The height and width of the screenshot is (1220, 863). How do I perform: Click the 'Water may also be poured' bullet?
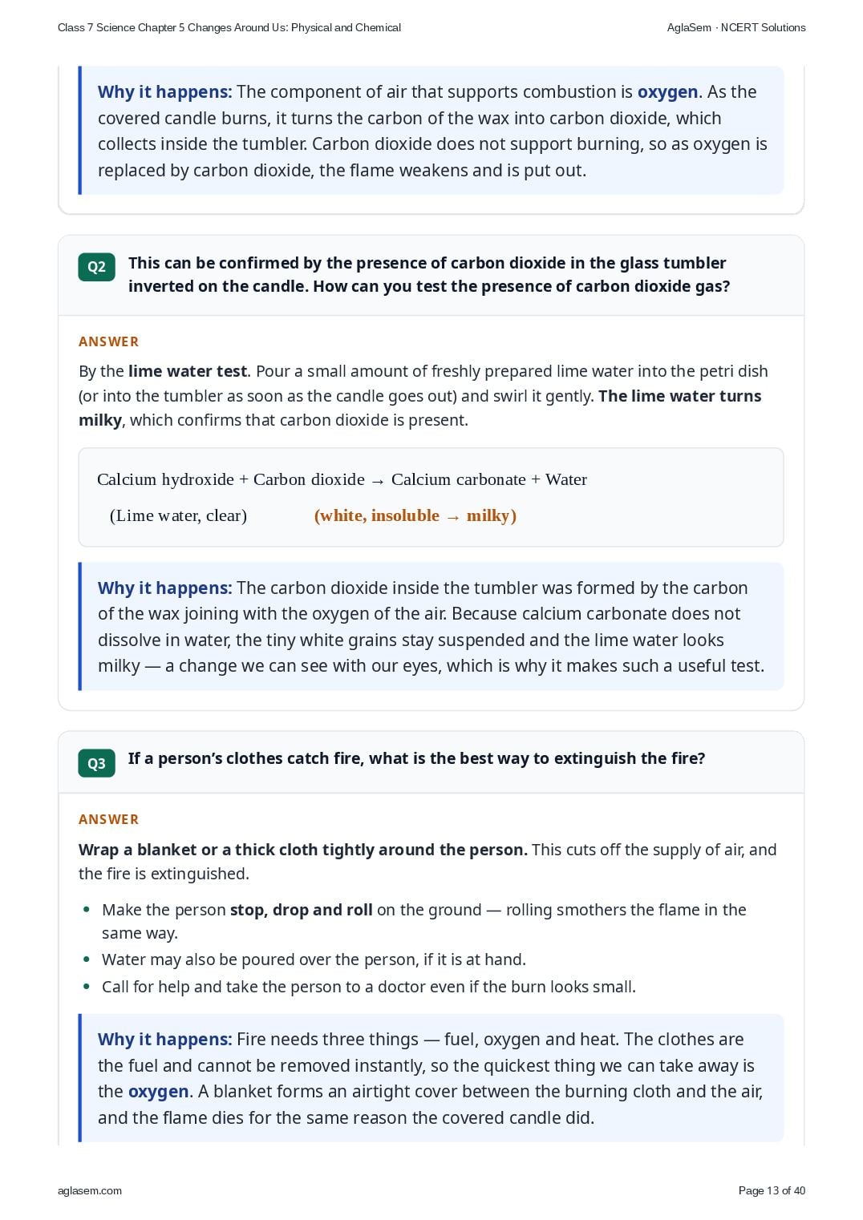(x=314, y=959)
